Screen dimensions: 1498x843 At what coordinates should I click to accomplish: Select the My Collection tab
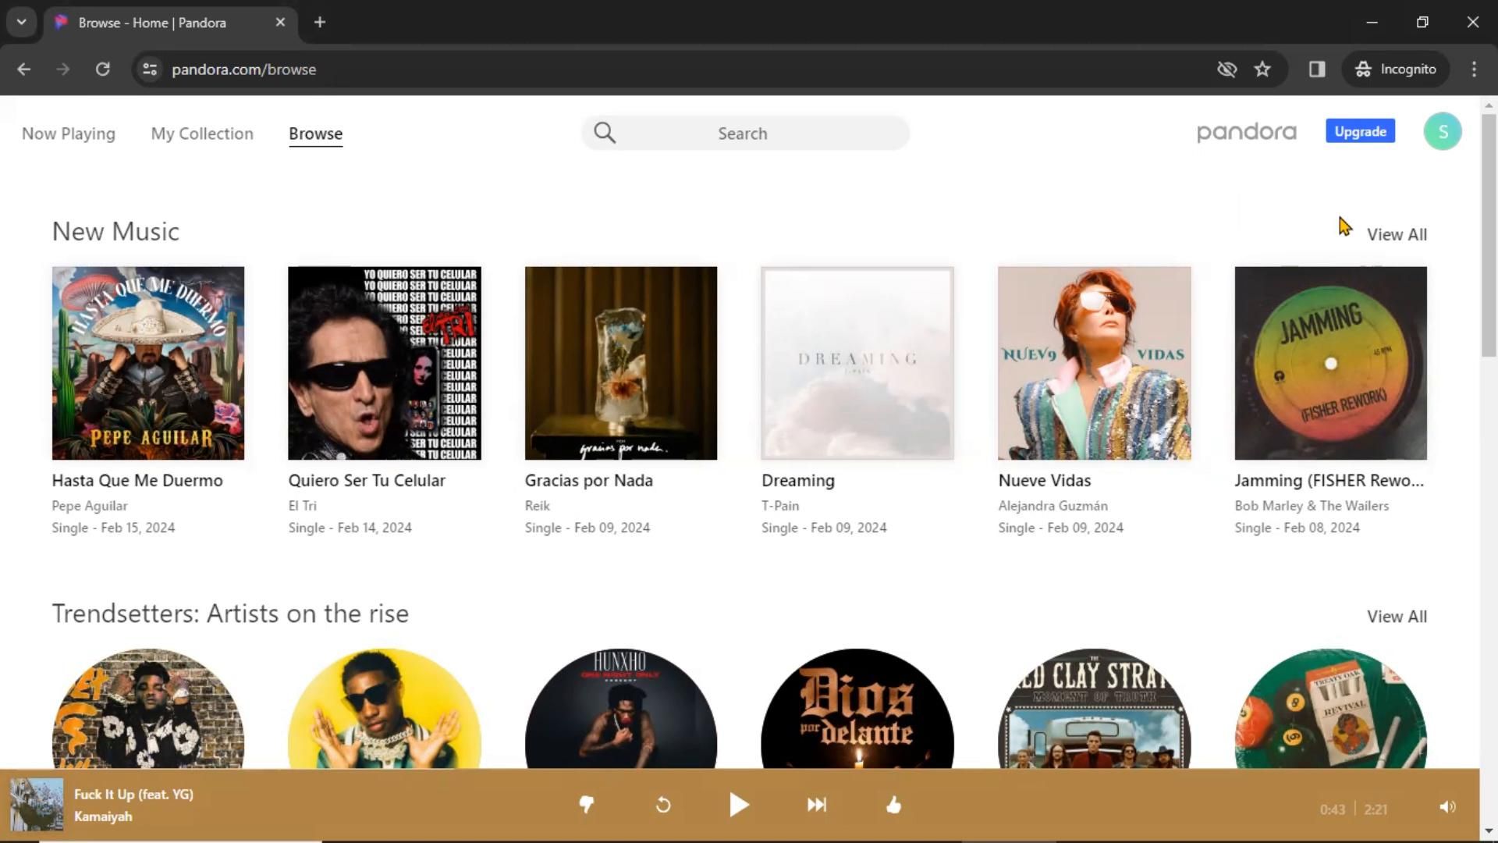coord(201,133)
